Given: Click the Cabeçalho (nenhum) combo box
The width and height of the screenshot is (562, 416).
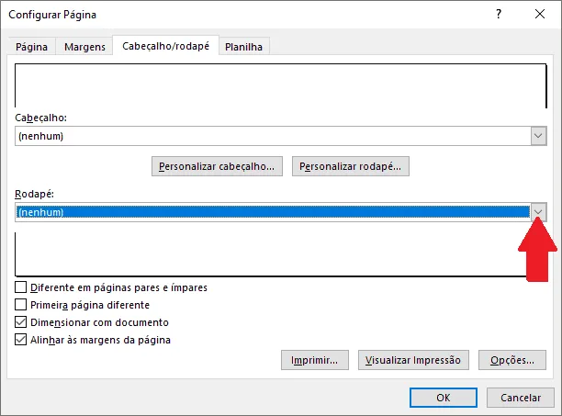Looking at the screenshot, I should [281, 136].
